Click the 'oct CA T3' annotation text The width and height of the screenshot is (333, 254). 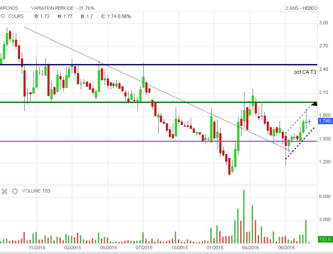[305, 72]
